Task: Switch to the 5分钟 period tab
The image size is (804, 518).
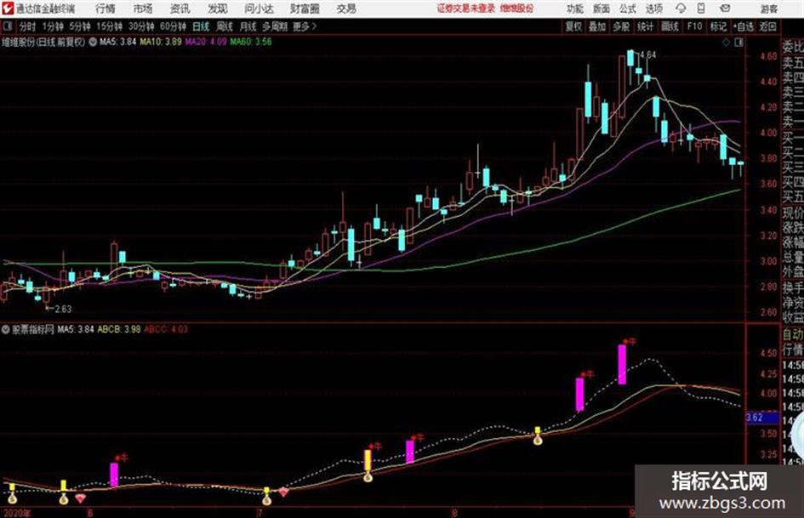Action: (x=79, y=26)
